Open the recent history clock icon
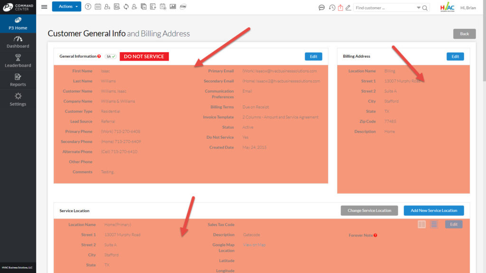 pos(332,8)
